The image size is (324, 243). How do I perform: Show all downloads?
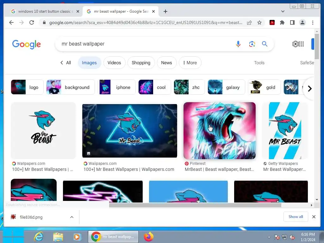296,216
